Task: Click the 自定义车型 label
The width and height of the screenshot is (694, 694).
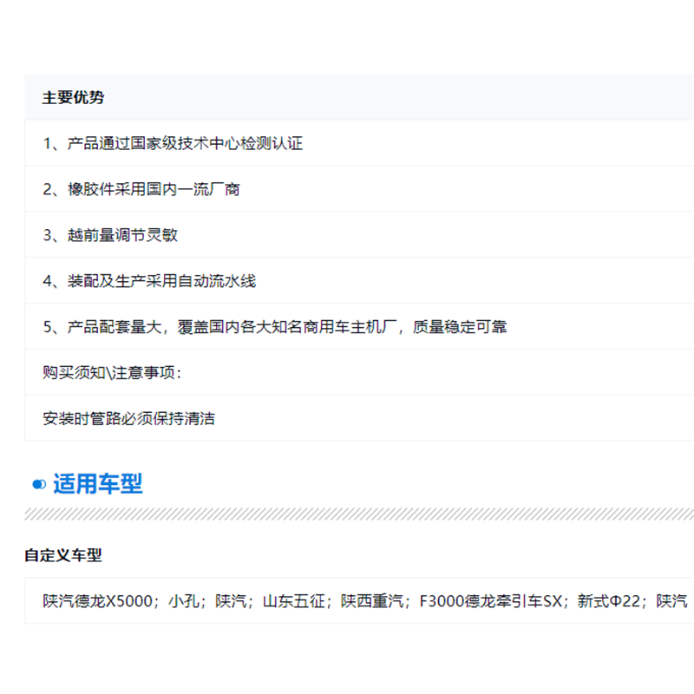Action: coord(63,555)
